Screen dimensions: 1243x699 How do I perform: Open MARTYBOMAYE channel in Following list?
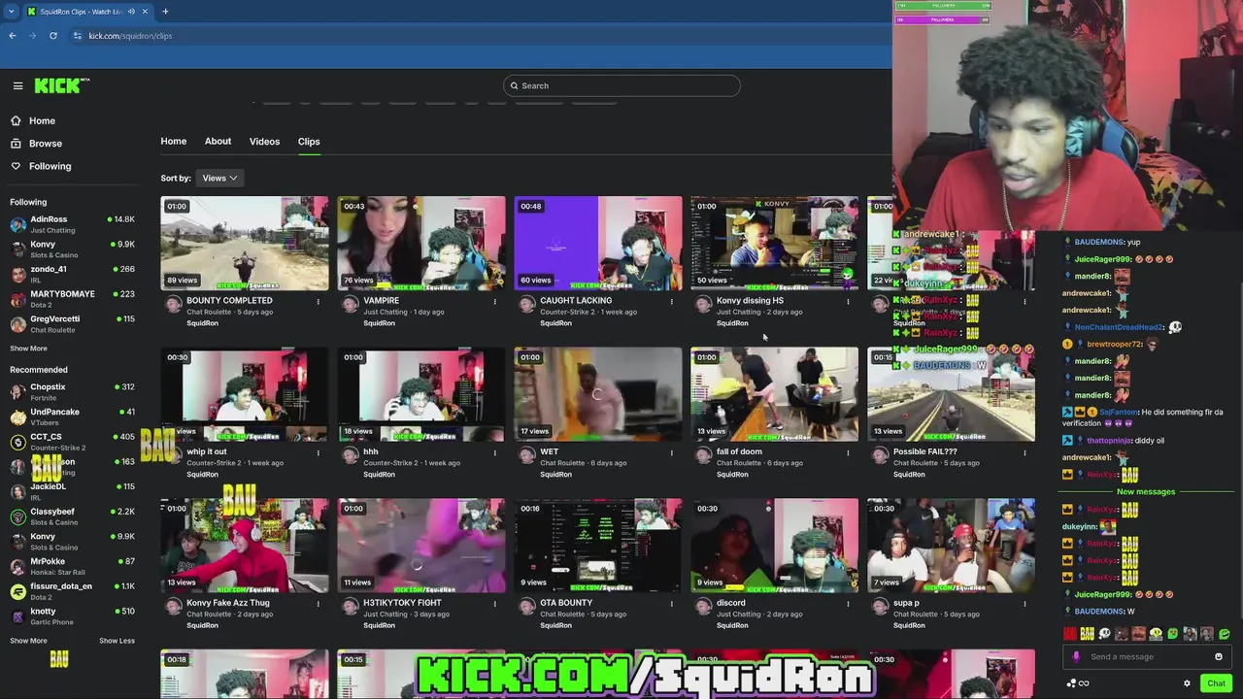click(73, 299)
